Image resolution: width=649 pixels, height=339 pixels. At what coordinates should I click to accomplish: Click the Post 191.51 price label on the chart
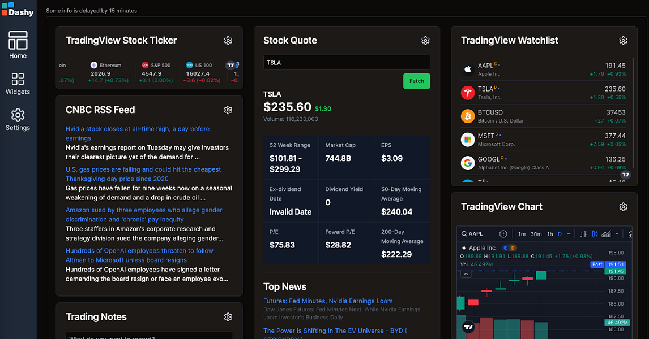608,264
